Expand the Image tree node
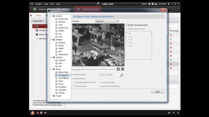Image resolution: width=209 pixels, height=117 pixels. 52,96
